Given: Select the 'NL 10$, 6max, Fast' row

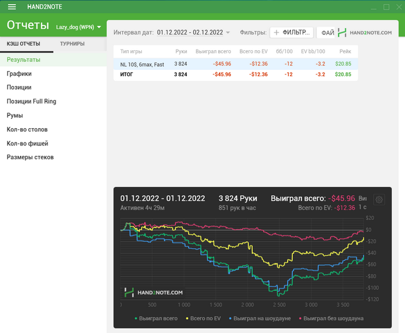Looking at the screenshot, I should pos(236,64).
